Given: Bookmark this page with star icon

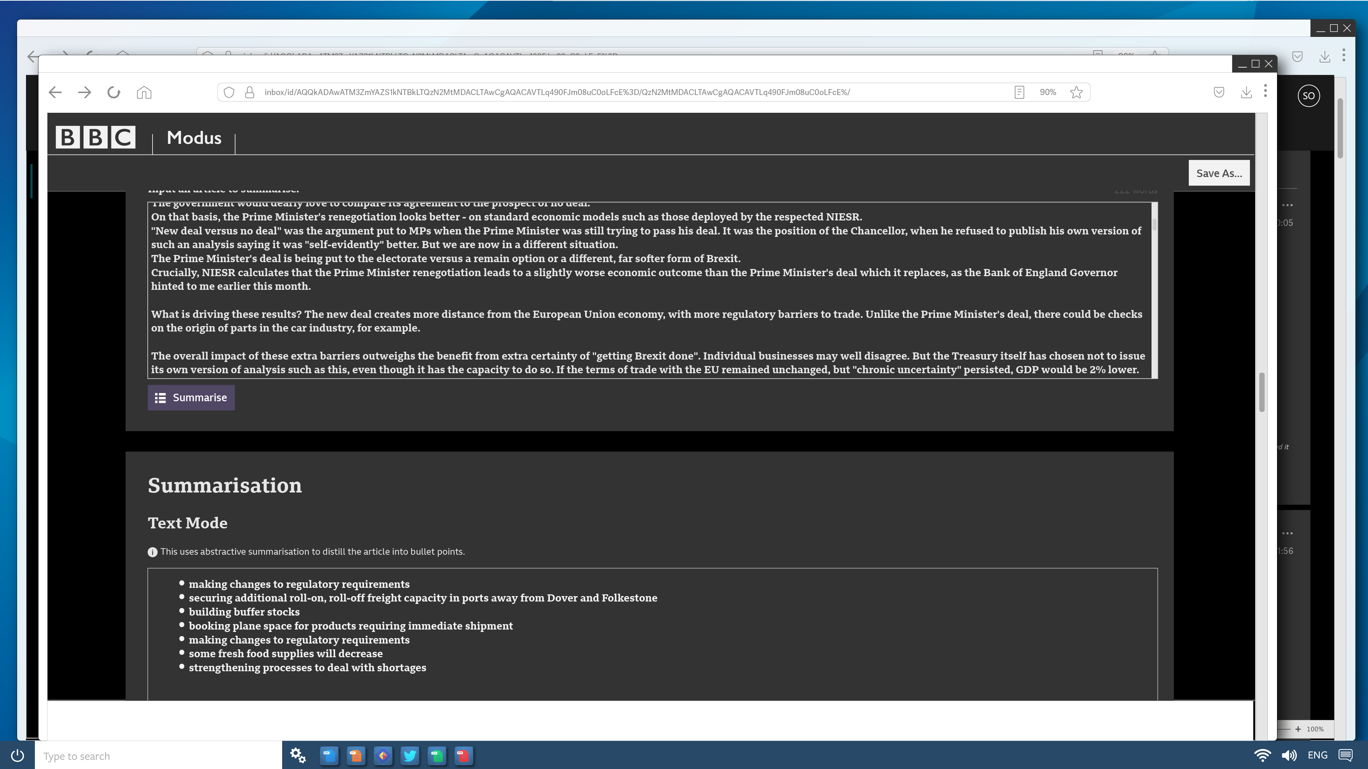Looking at the screenshot, I should (x=1077, y=92).
